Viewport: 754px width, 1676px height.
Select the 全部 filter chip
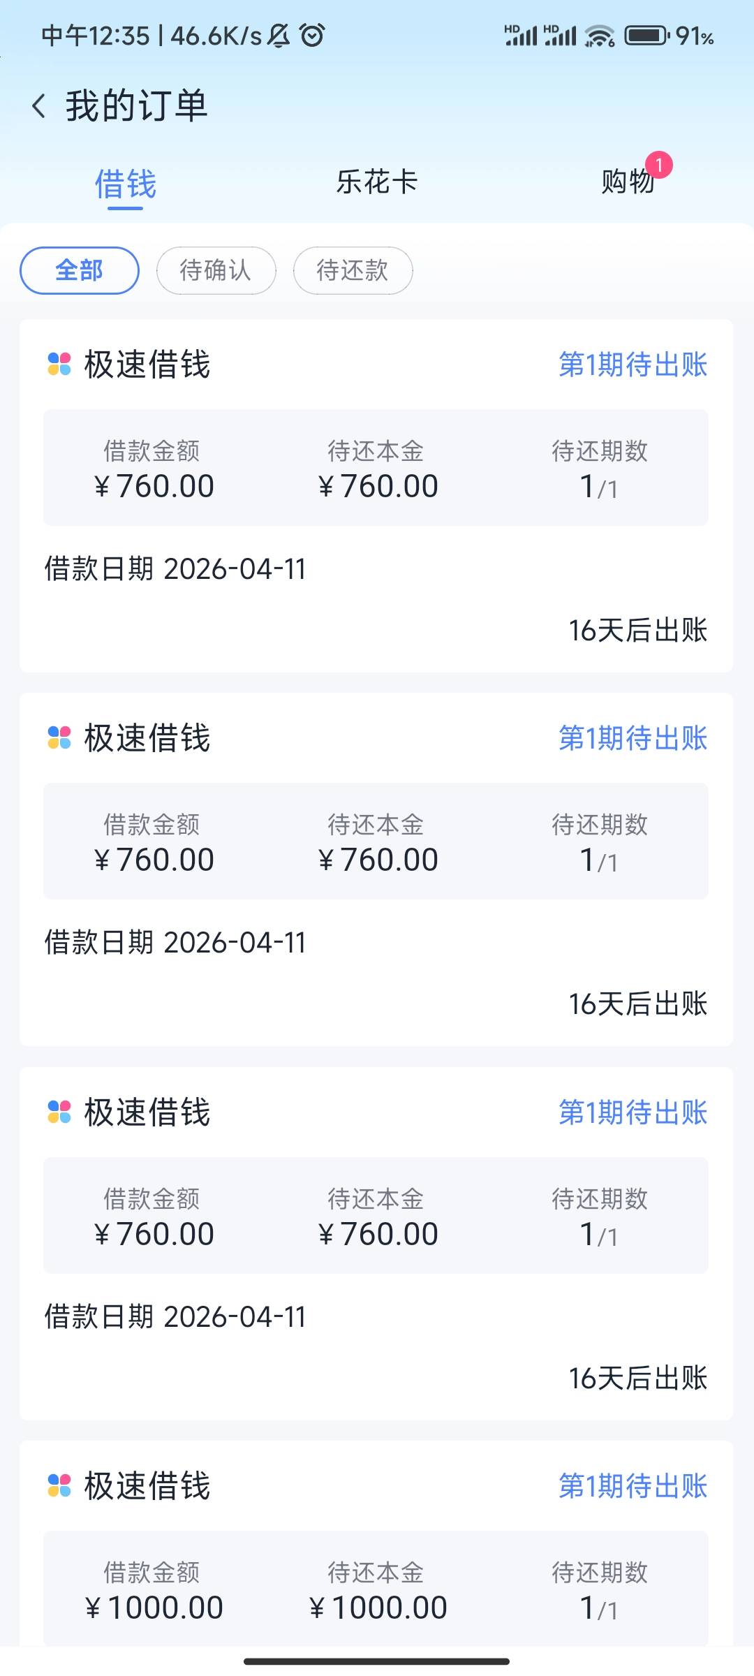(80, 270)
